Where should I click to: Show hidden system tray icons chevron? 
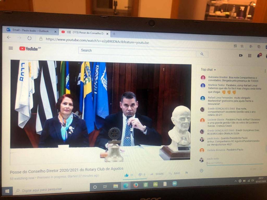pyautogui.click(x=236, y=181)
